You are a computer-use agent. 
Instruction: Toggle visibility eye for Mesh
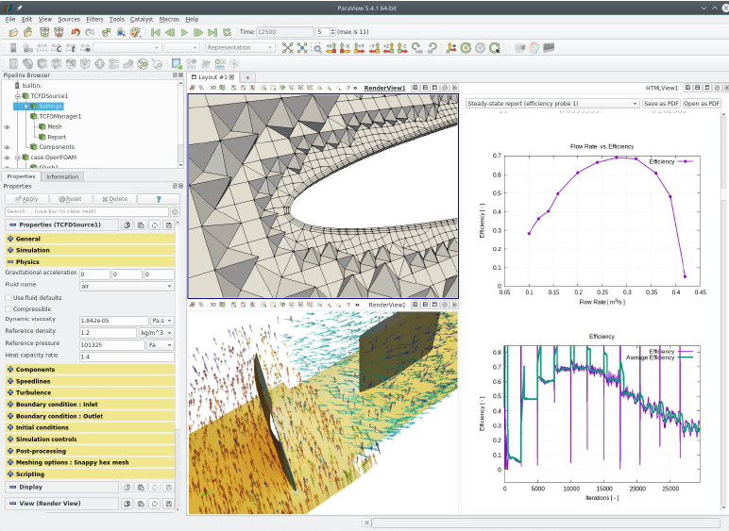tap(7, 126)
